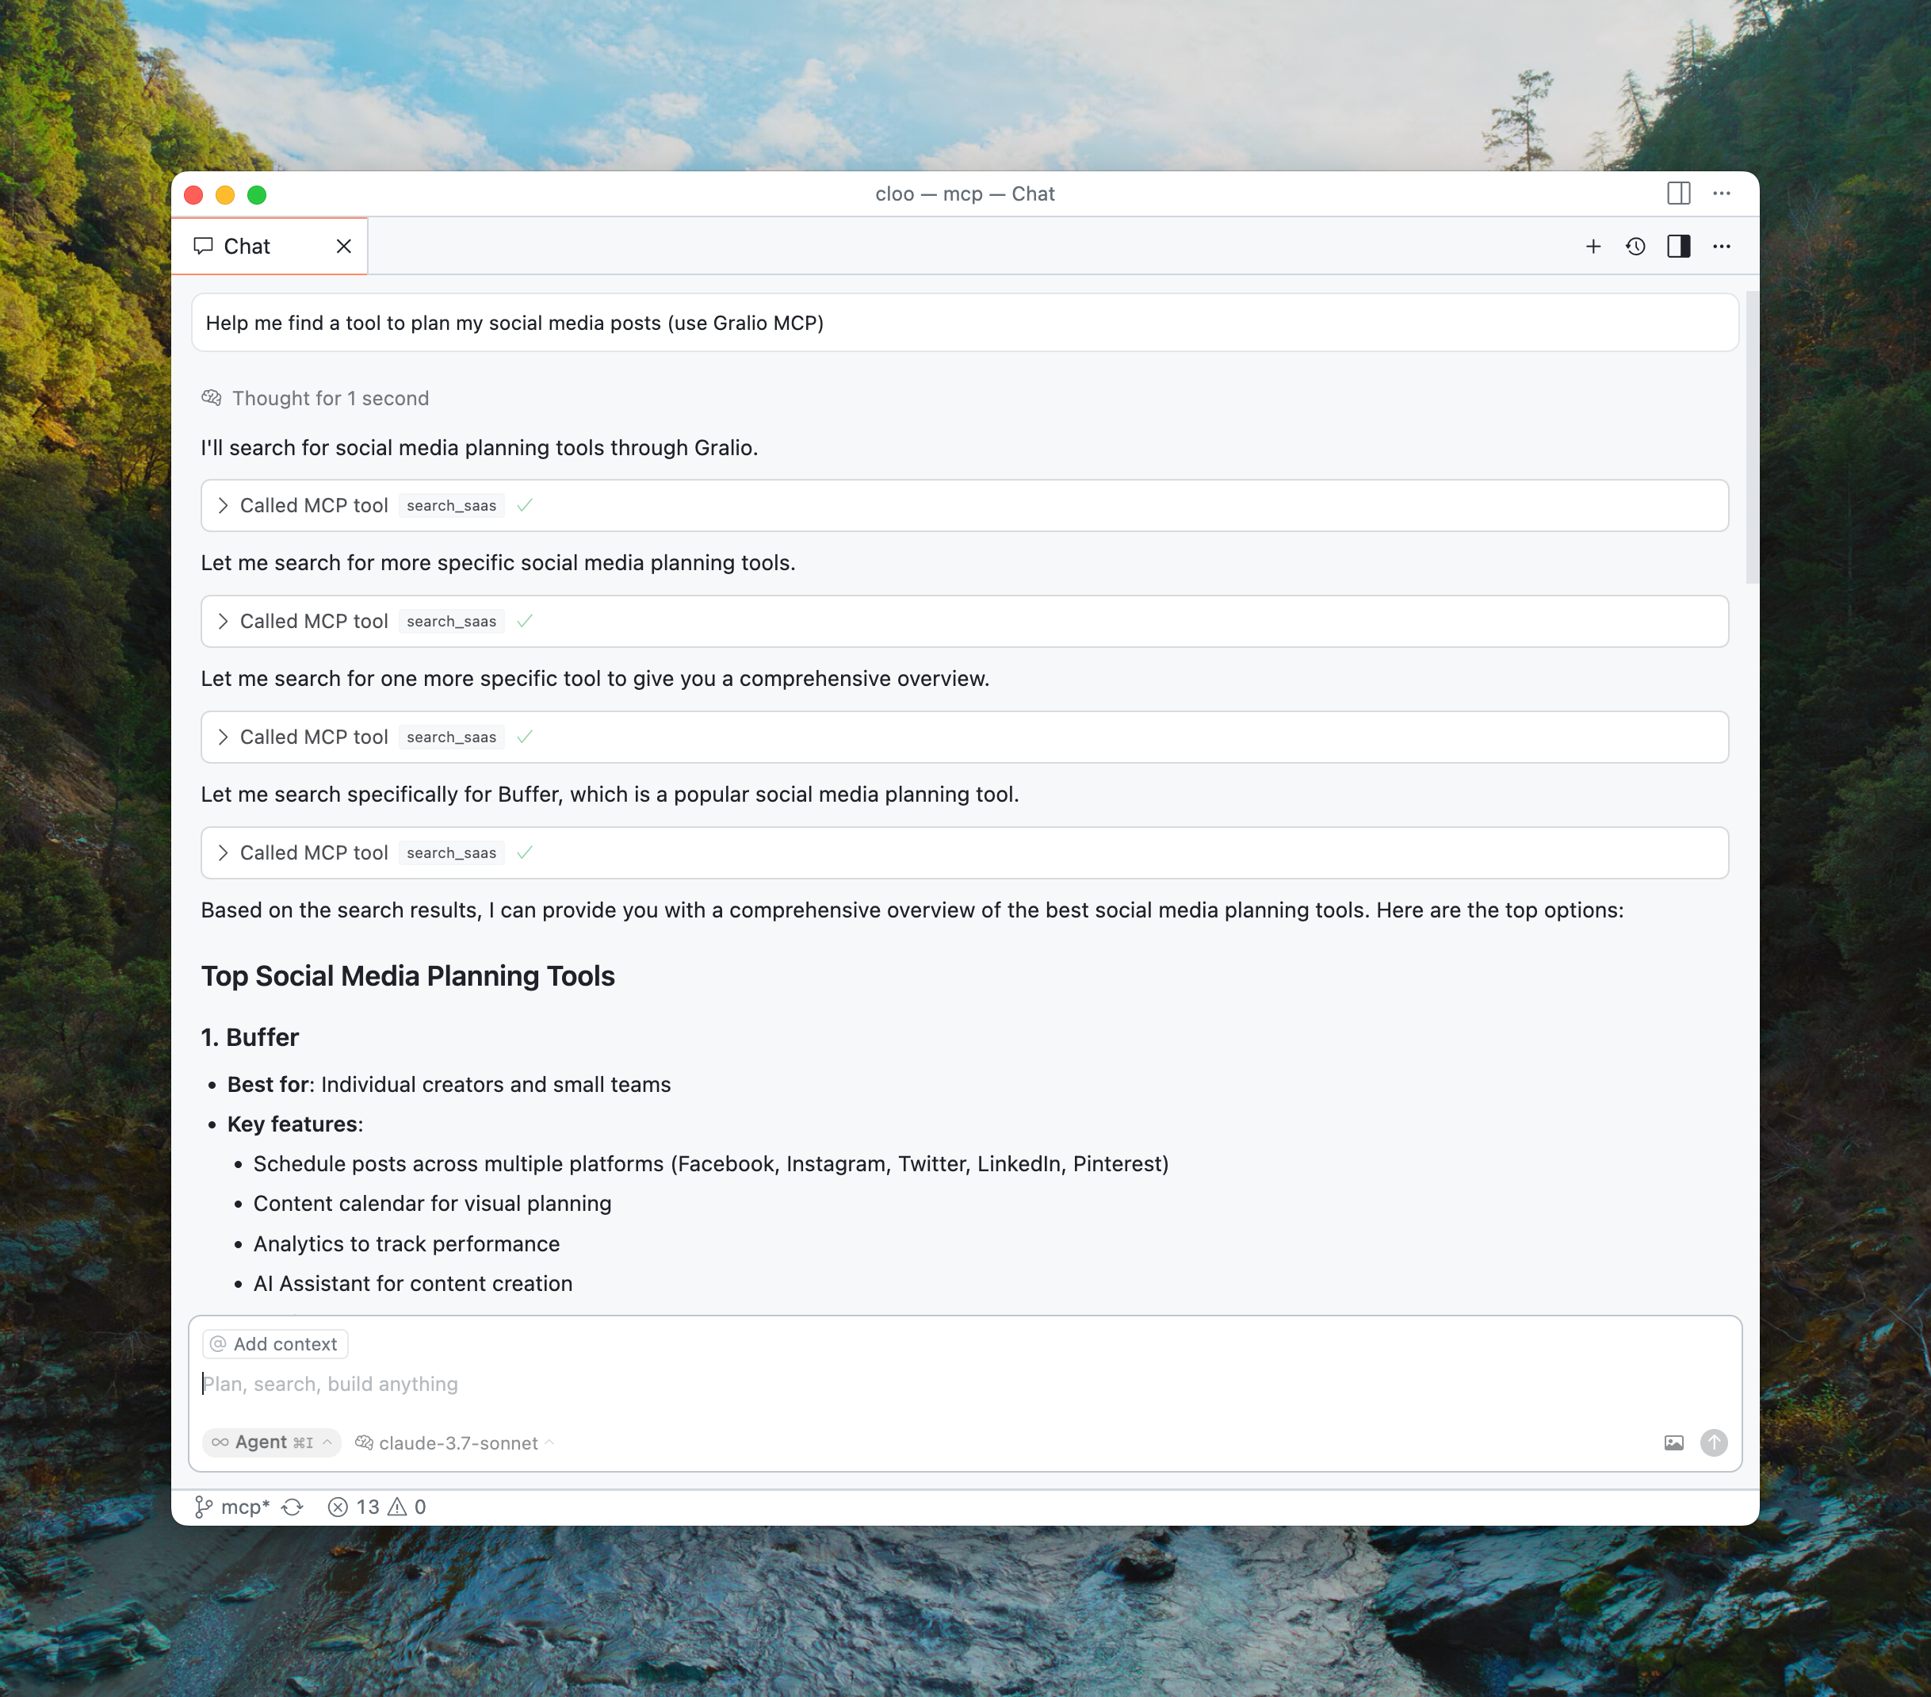The height and width of the screenshot is (1697, 1931).
Task: Expand MCP tool call after 'comprehensive overview' line
Action: point(965,737)
